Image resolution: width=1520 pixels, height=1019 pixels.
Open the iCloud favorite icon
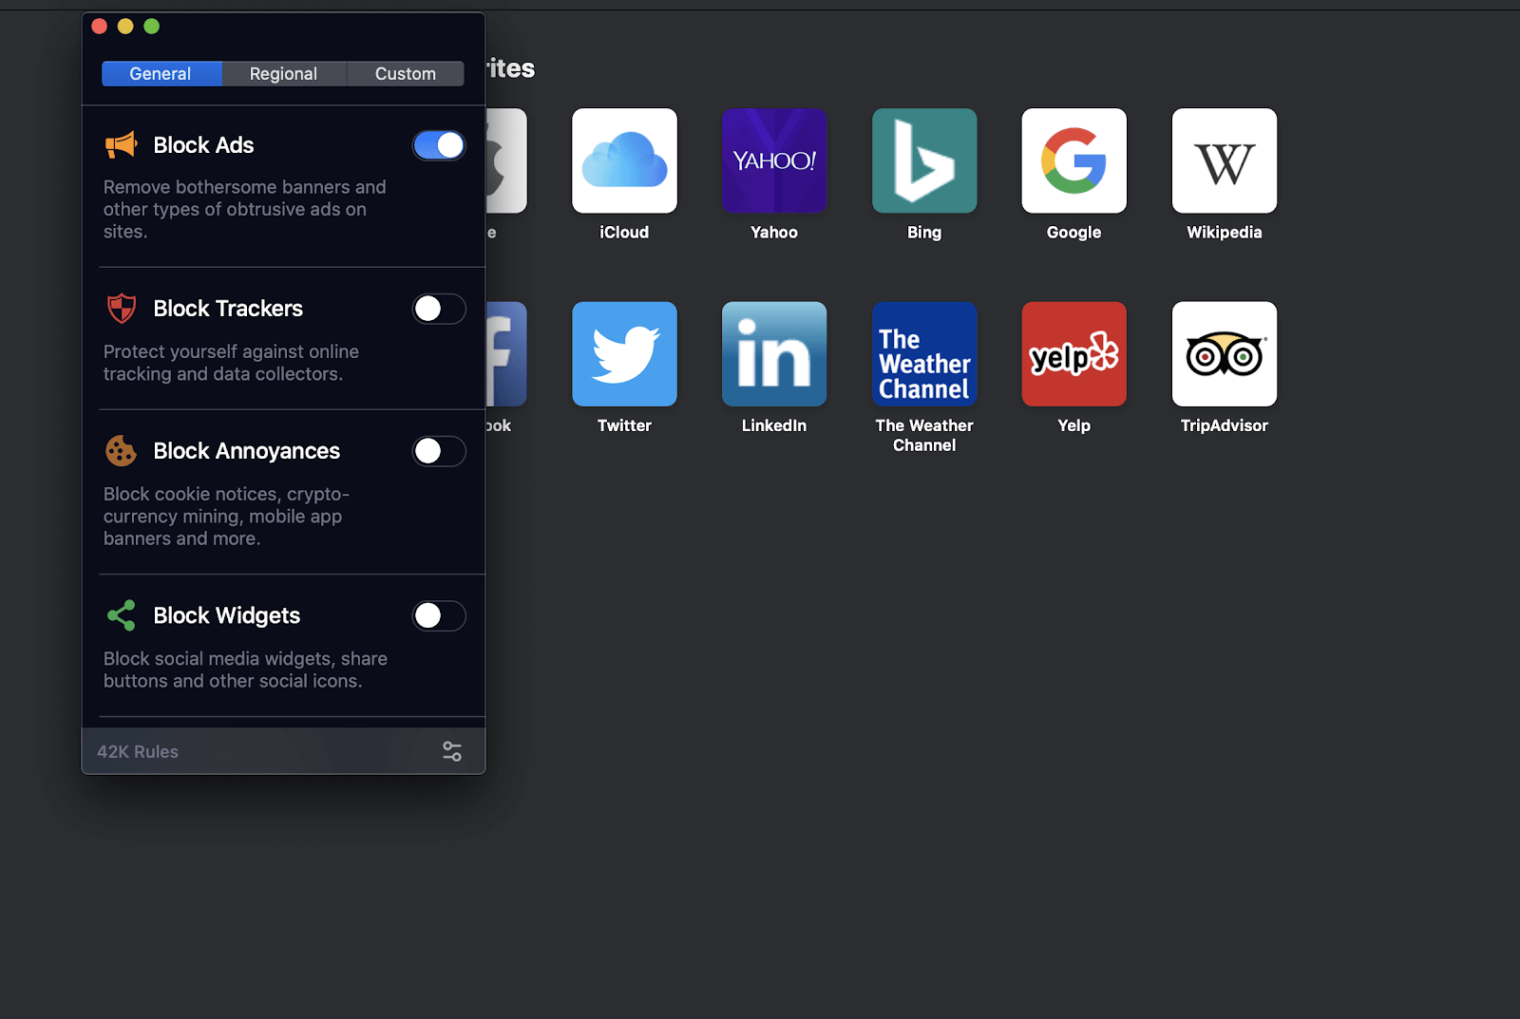pos(624,160)
